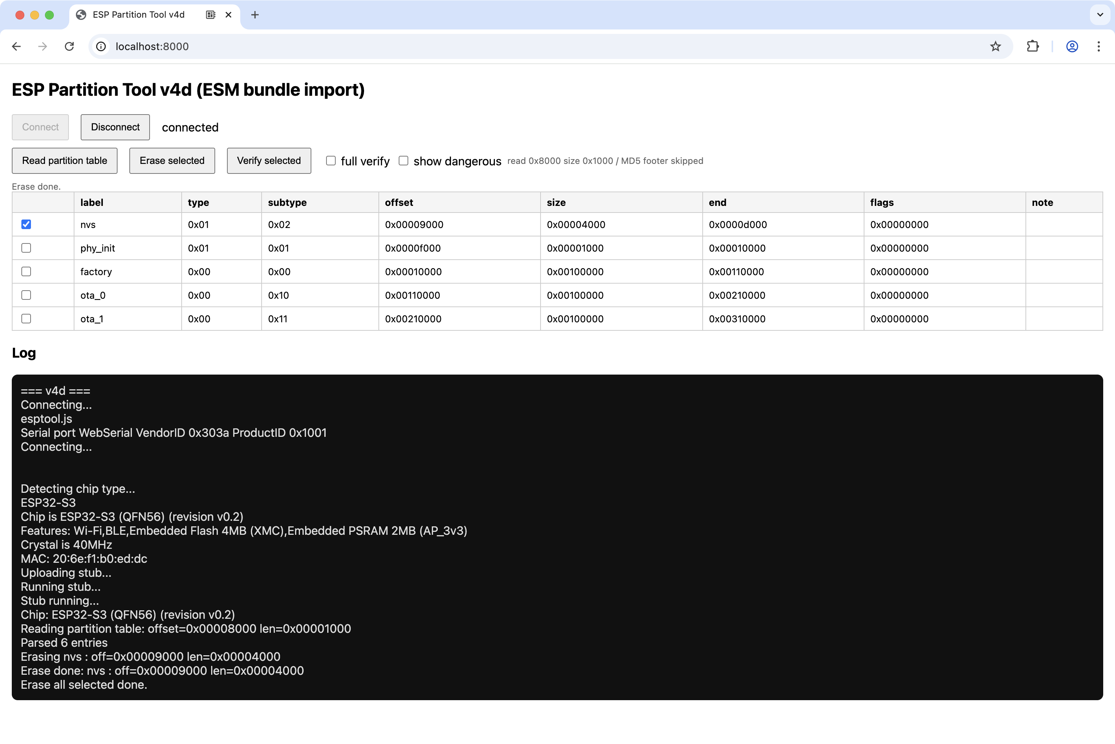Click the page title heading
The image size is (1115, 744).
pyautogui.click(x=188, y=90)
